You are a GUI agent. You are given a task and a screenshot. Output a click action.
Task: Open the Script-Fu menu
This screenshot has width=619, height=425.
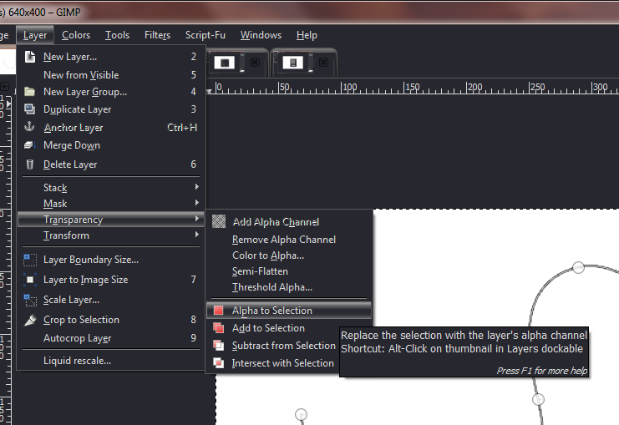[x=205, y=35]
